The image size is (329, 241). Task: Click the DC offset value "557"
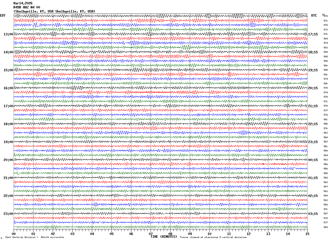[325, 142]
